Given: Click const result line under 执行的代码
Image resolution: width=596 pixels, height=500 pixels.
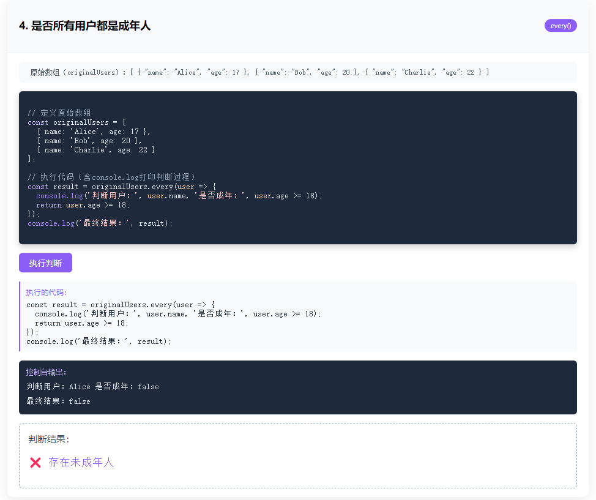Looking at the screenshot, I should pyautogui.click(x=121, y=305).
